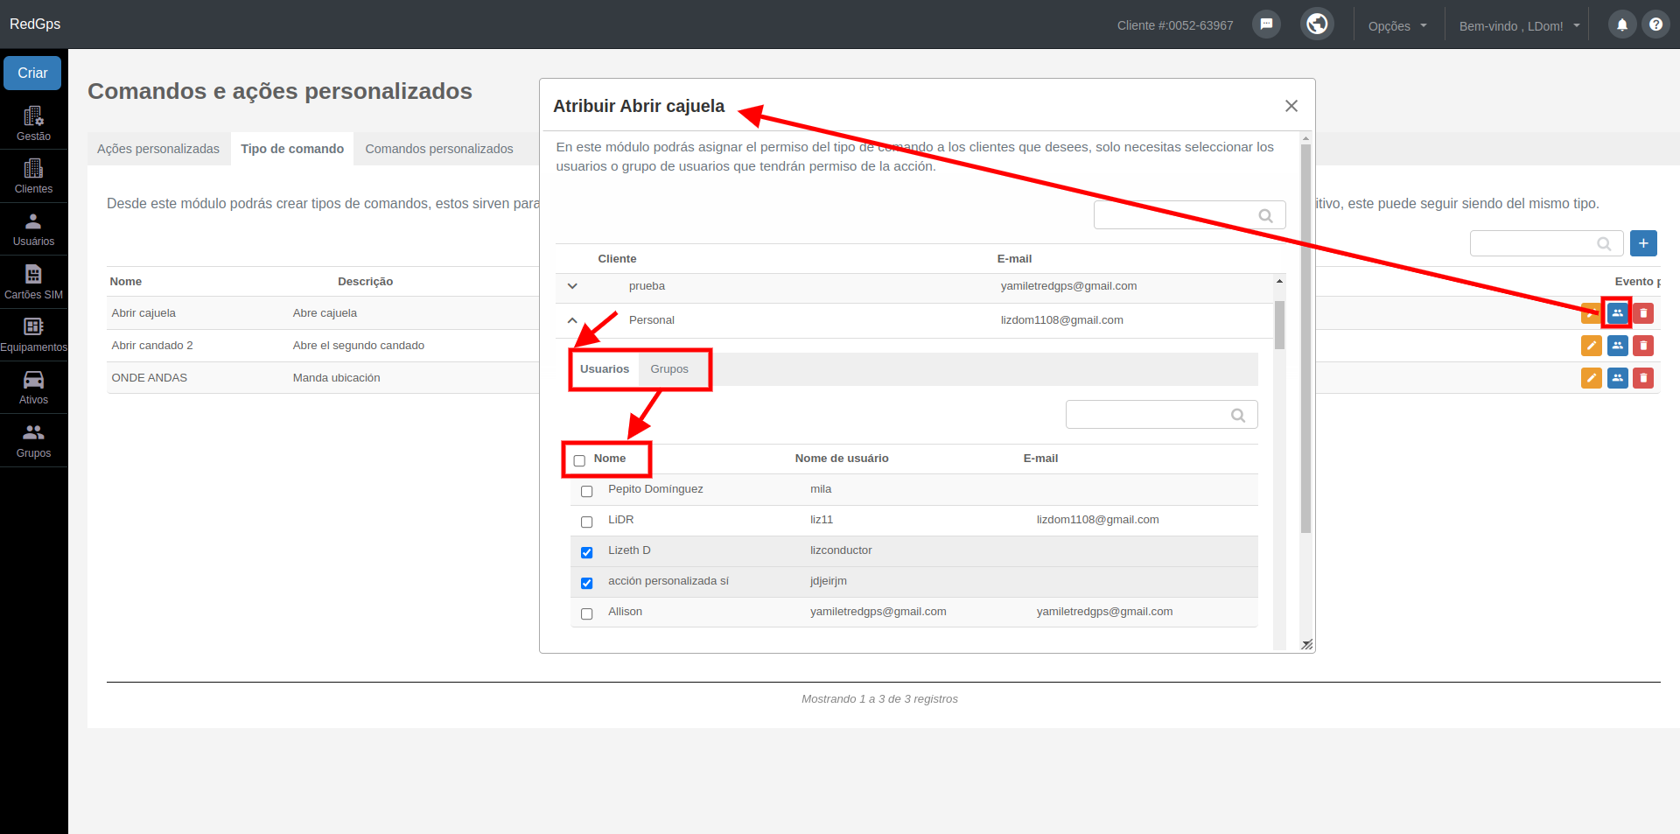Click the client search field in dialog
Viewport: 1680px width, 834px height.
point(1189,215)
